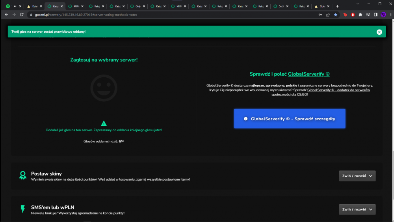394x222 pixels.
Task: Open the share page icon in the address bar
Action: point(328,15)
